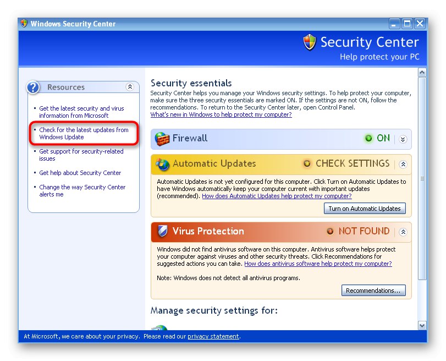The image size is (446, 361).
Task: Click the red Virus Protection status indicator
Action: 330,232
